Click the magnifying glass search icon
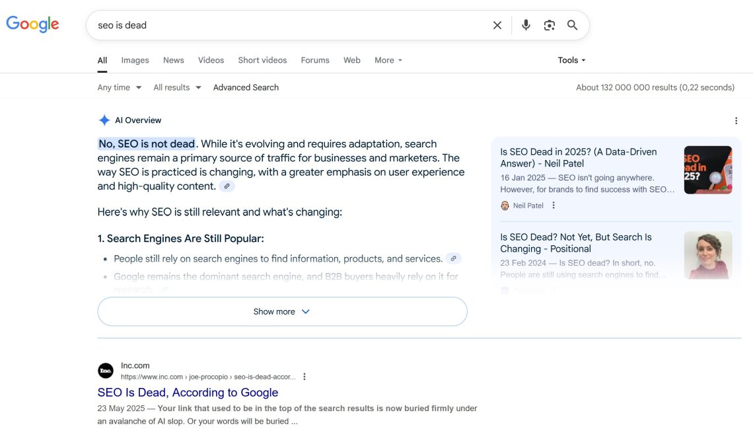 [572, 25]
